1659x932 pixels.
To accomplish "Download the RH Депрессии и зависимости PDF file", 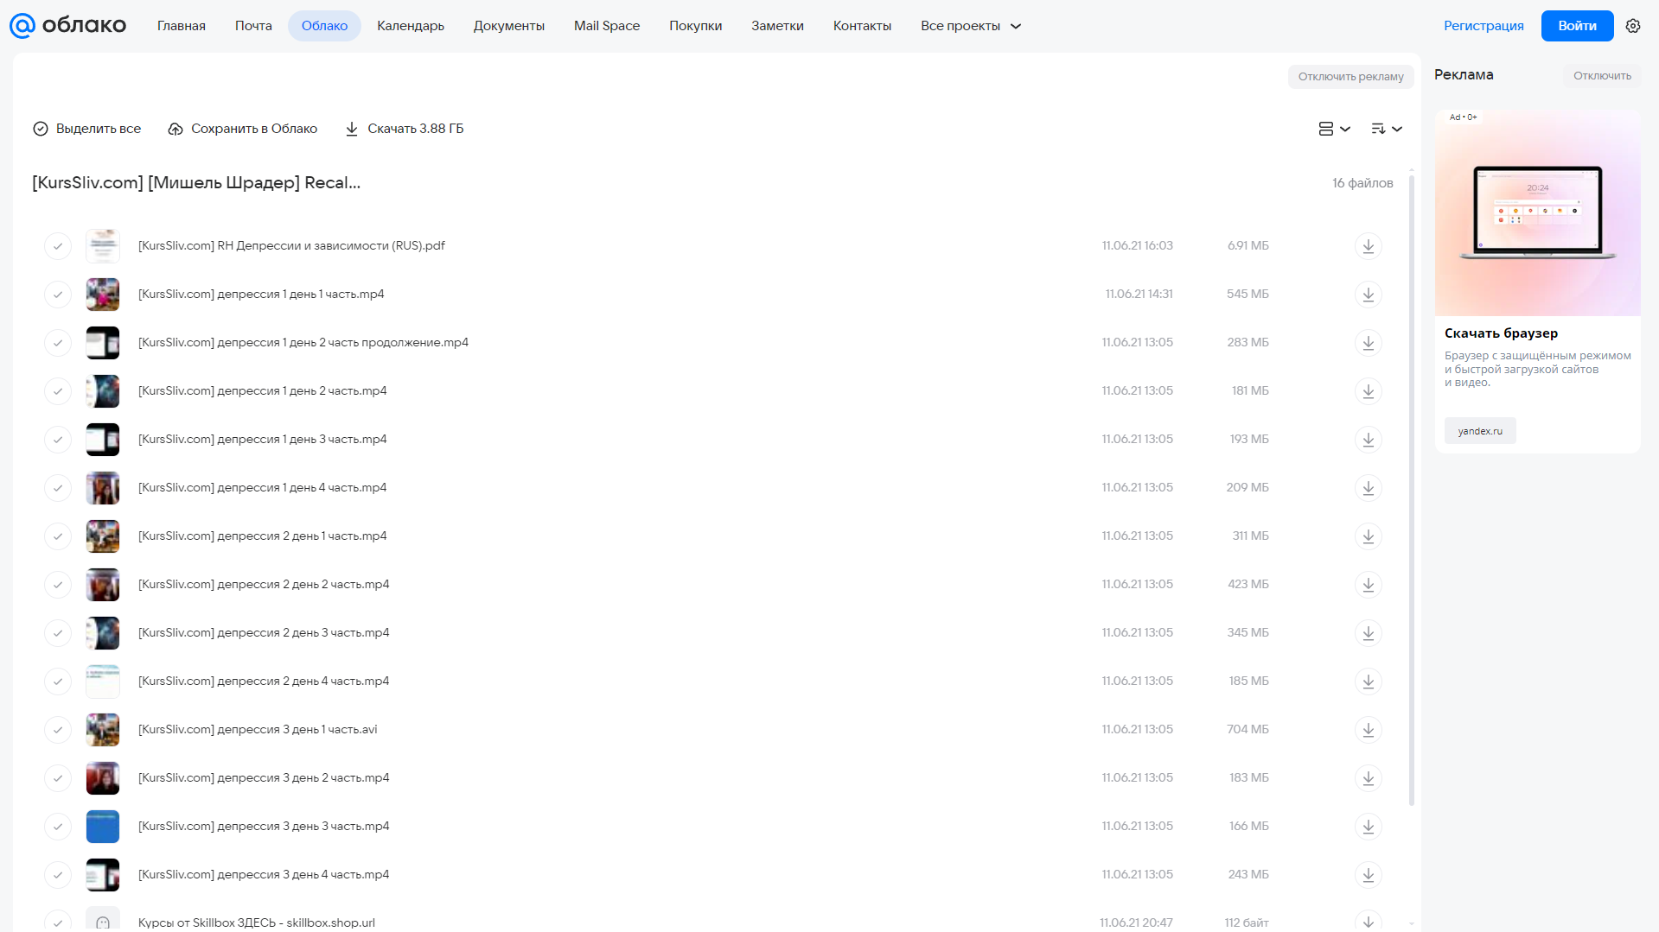I will (1368, 246).
